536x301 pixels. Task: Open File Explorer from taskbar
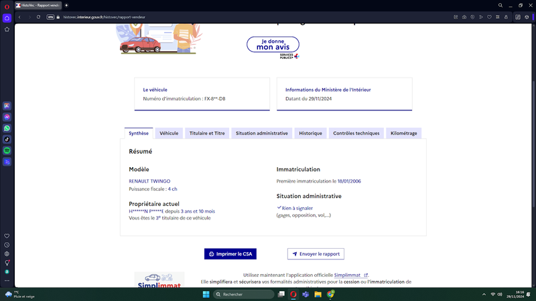318,294
